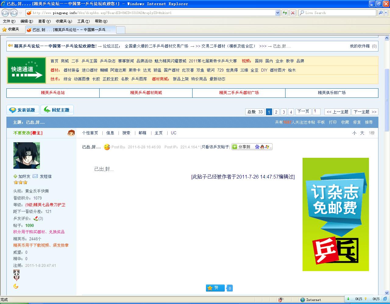
Task: Open the 文件 menu
Action: click(9, 21)
